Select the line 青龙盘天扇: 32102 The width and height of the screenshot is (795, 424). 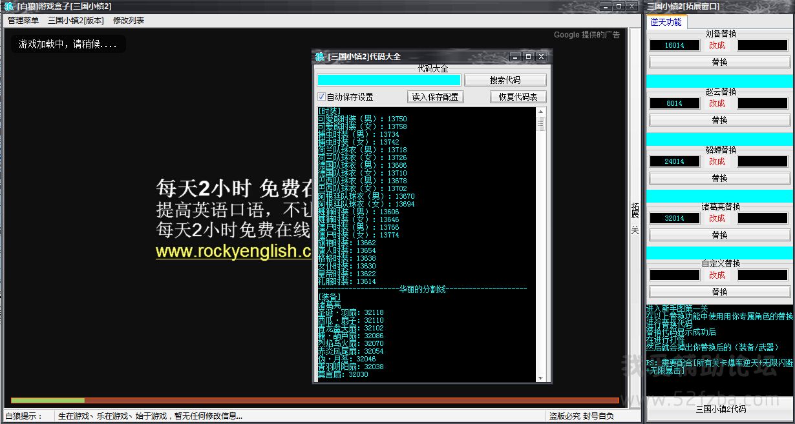[351, 328]
